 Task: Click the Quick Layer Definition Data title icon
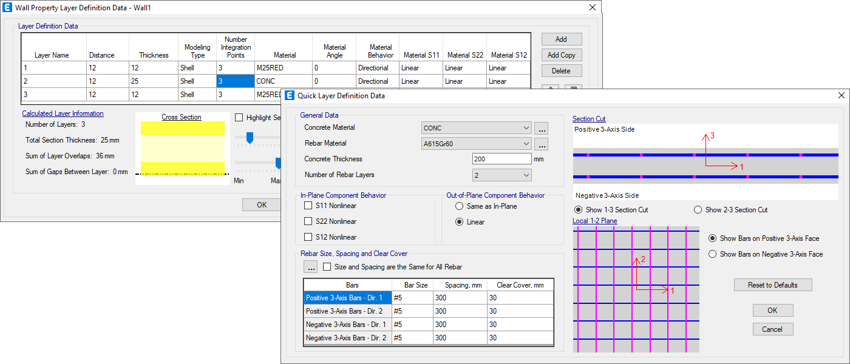(290, 95)
